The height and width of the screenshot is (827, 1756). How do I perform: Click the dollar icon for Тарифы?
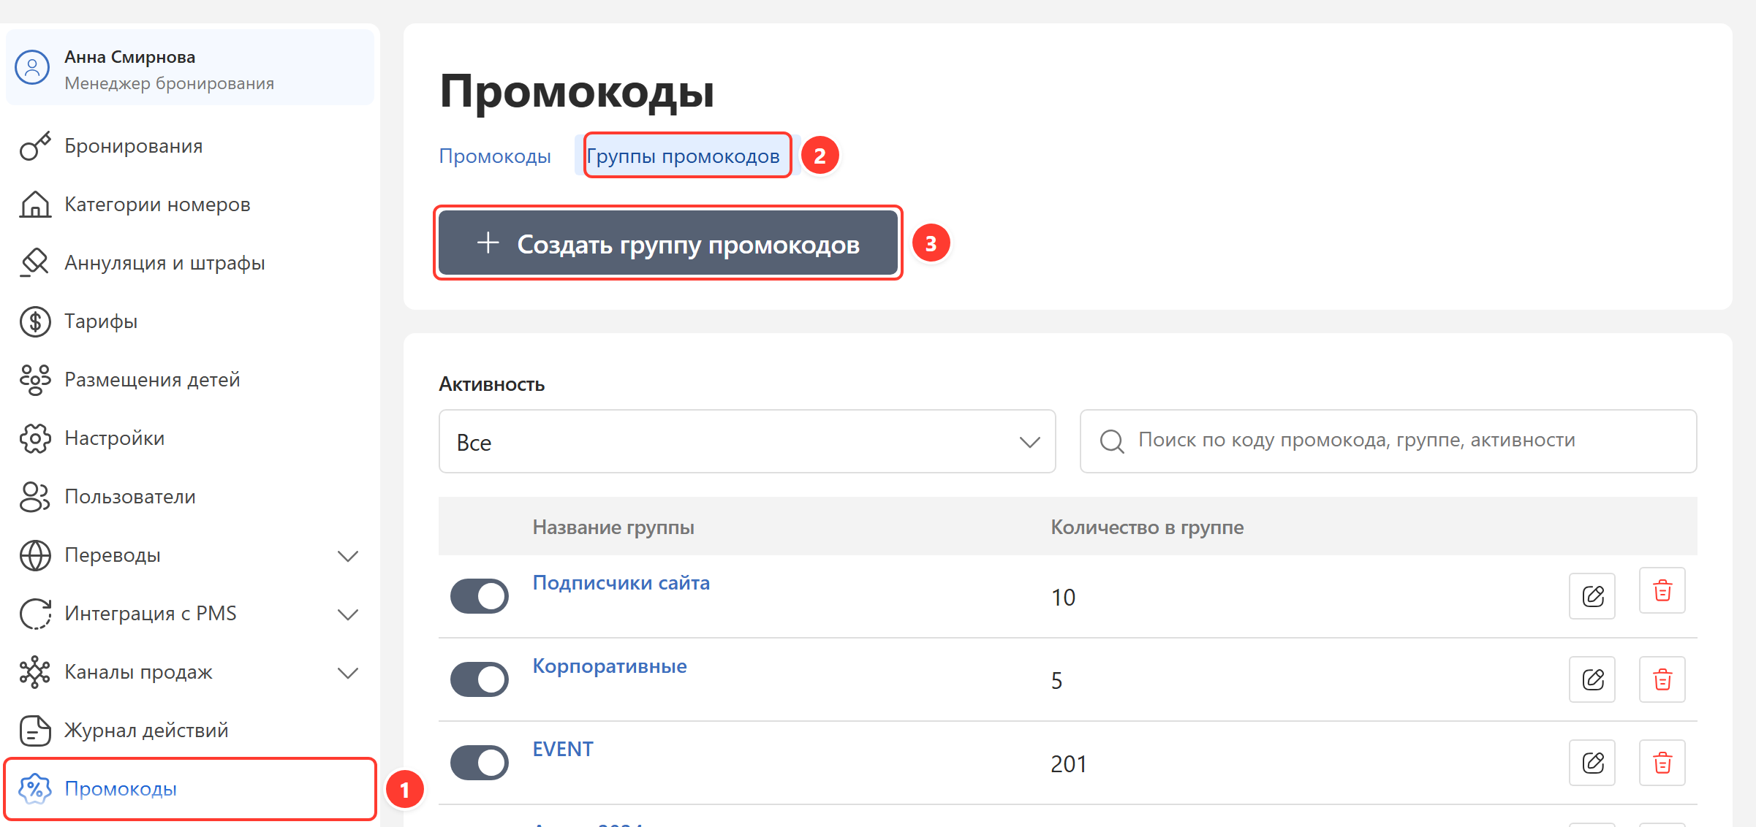pos(35,321)
